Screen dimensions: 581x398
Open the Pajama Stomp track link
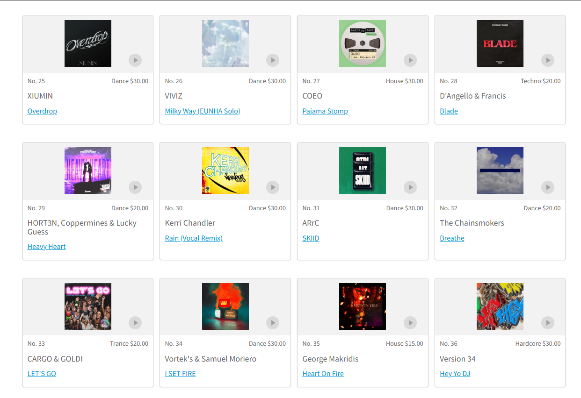coord(325,111)
